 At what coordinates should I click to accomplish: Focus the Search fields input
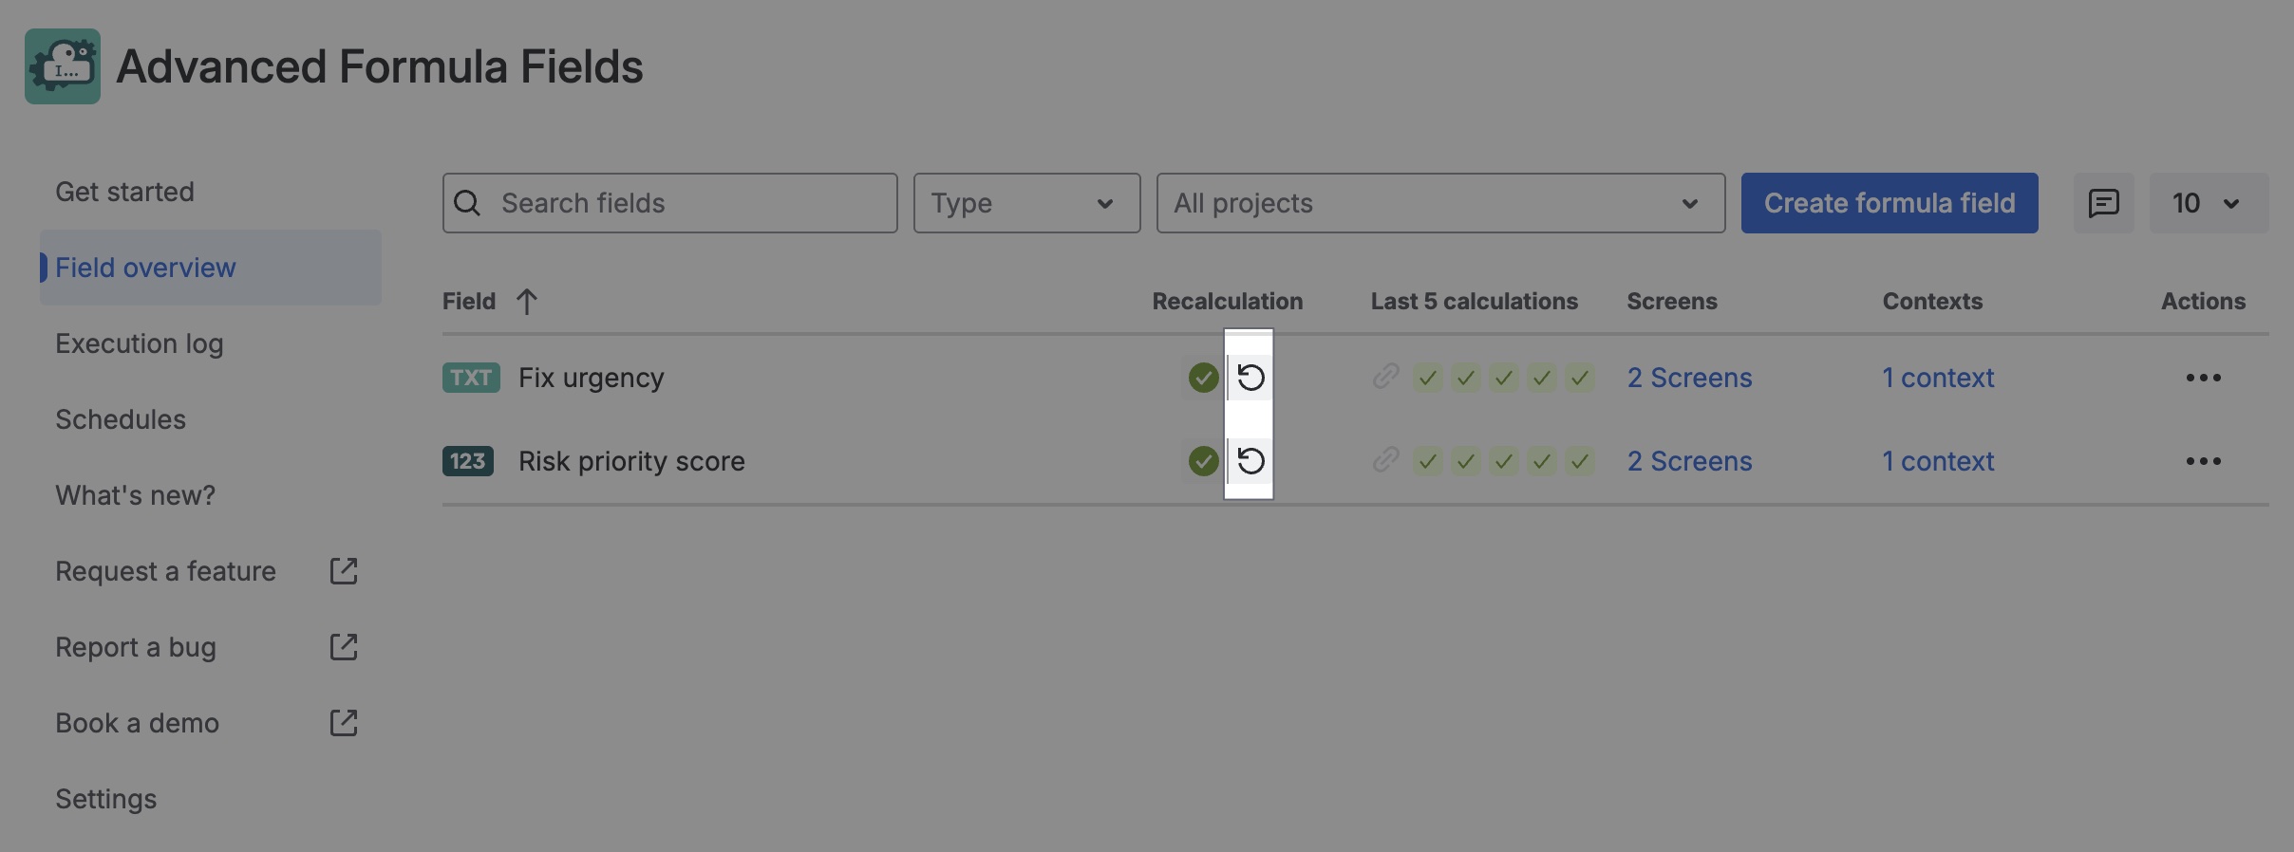pyautogui.click(x=669, y=203)
